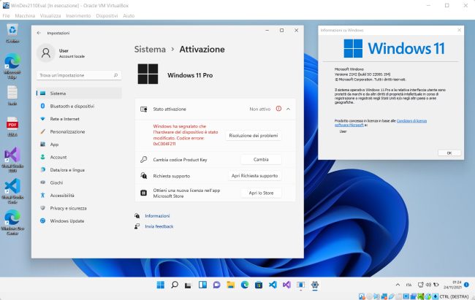This screenshot has width=475, height=300.
Task: Click the VirtualBox optical disk status icon
Action: coord(369,296)
